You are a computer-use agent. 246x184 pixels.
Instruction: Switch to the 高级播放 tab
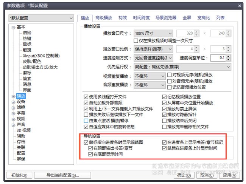(103, 18)
